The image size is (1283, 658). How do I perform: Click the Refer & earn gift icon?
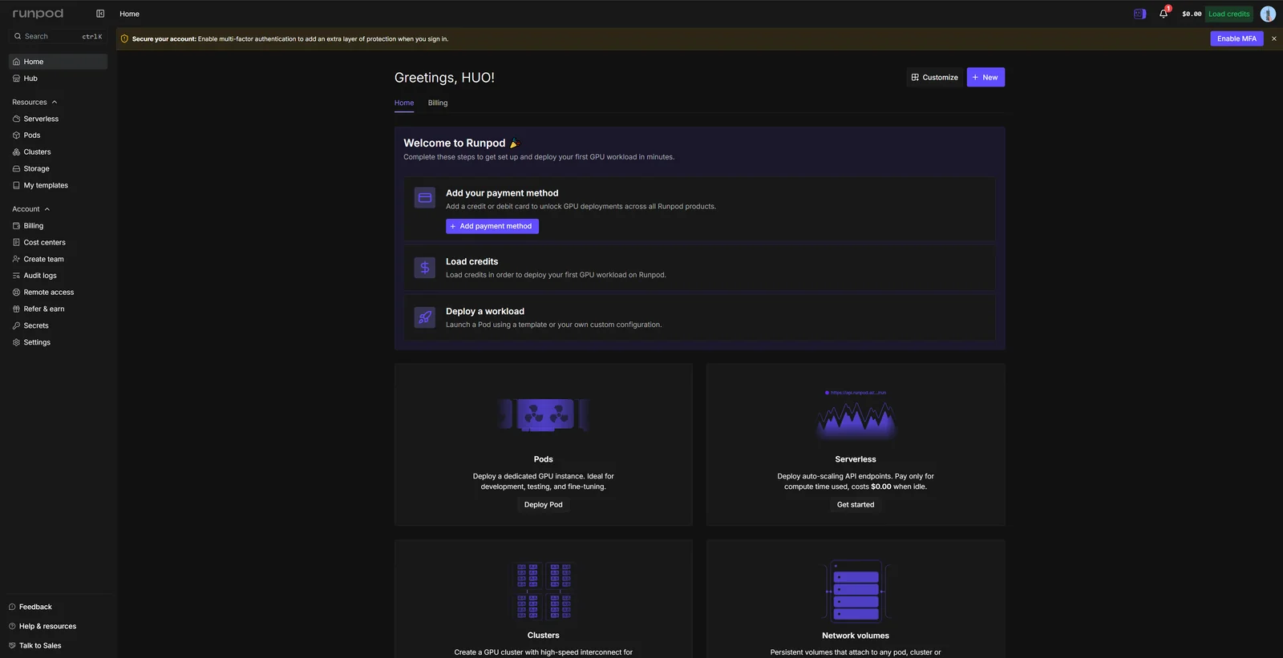pyautogui.click(x=16, y=309)
